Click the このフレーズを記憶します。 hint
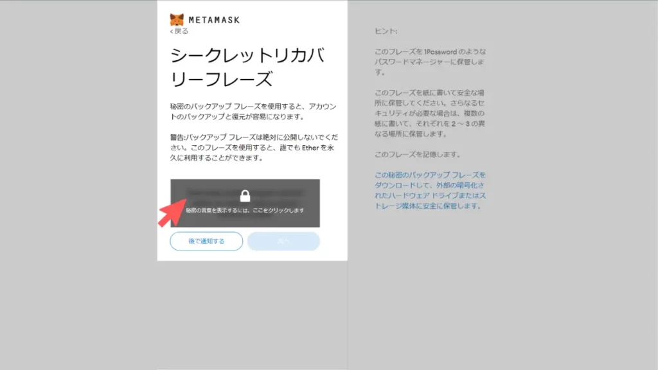The height and width of the screenshot is (370, 658). tap(418, 154)
